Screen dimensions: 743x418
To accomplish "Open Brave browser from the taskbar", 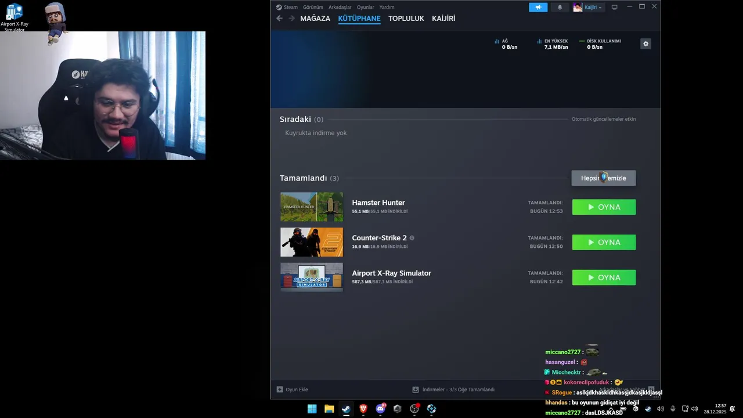I will pyautogui.click(x=363, y=409).
